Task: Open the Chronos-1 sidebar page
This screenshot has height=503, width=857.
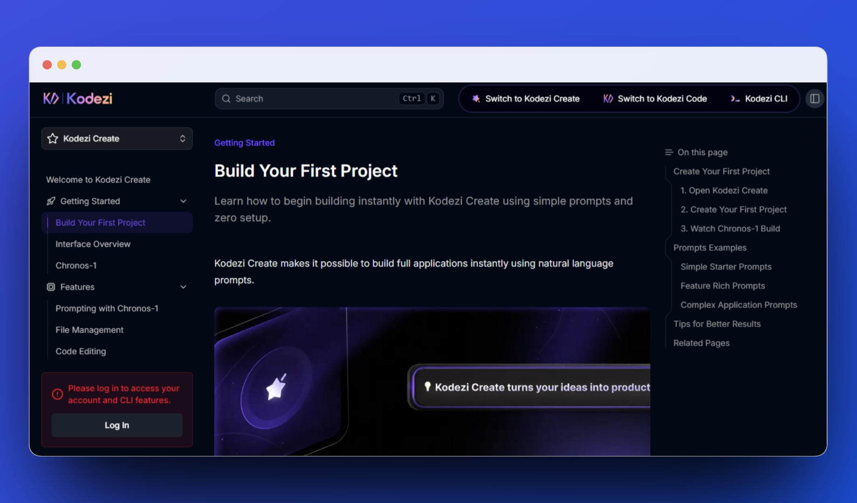Action: point(76,265)
